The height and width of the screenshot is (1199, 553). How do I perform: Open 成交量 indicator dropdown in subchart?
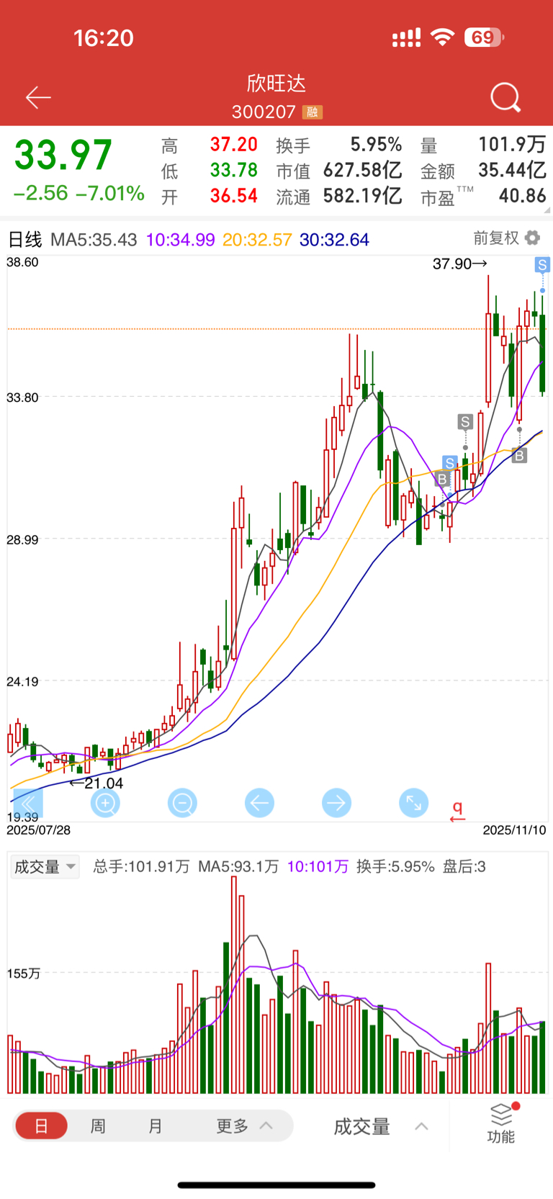[45, 866]
